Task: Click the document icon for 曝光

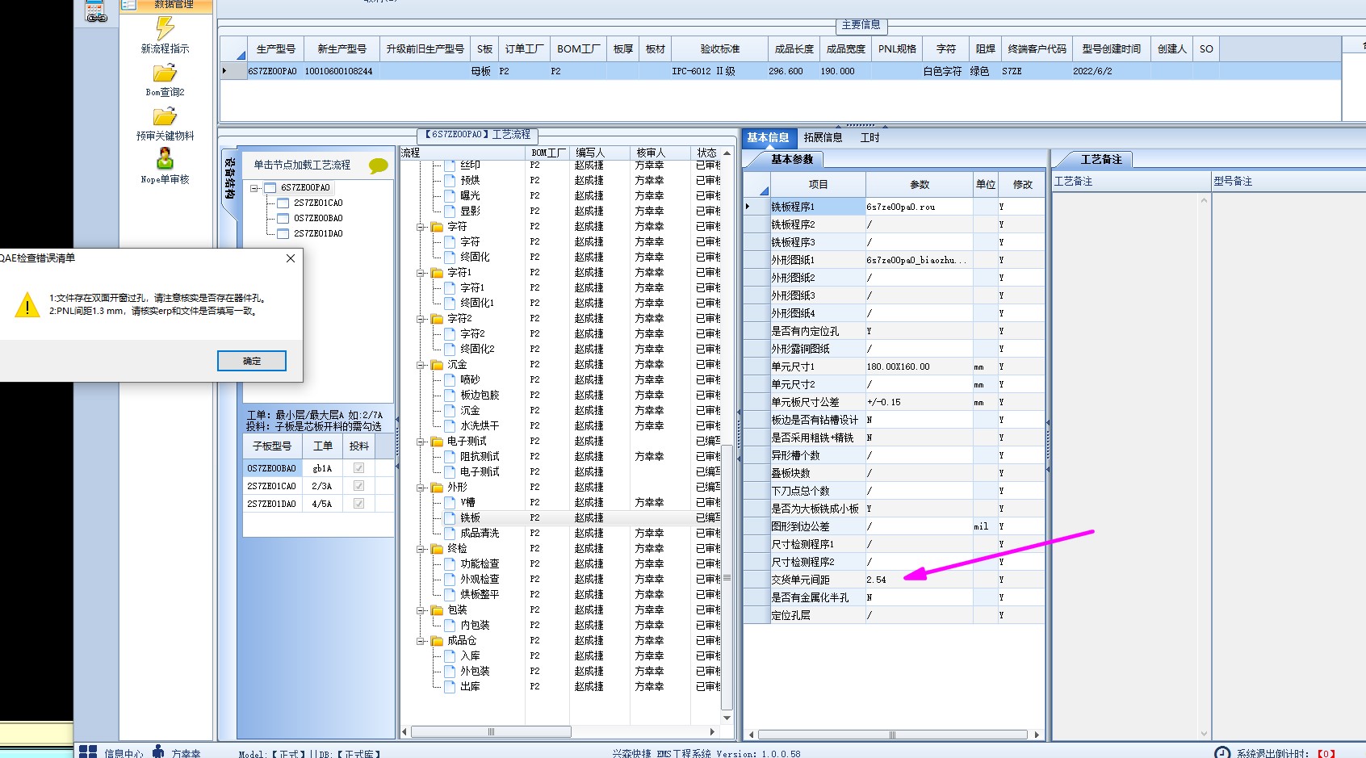Action: [450, 196]
